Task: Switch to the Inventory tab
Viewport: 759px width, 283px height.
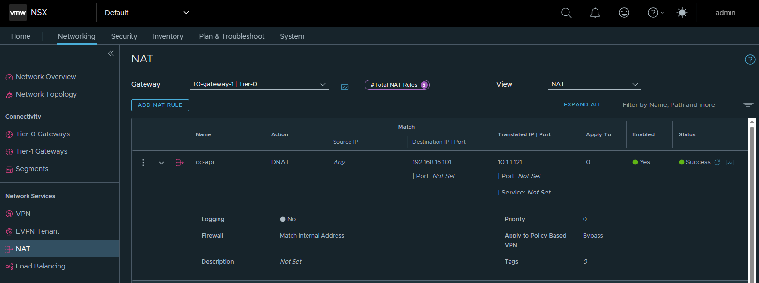Action: pos(168,36)
